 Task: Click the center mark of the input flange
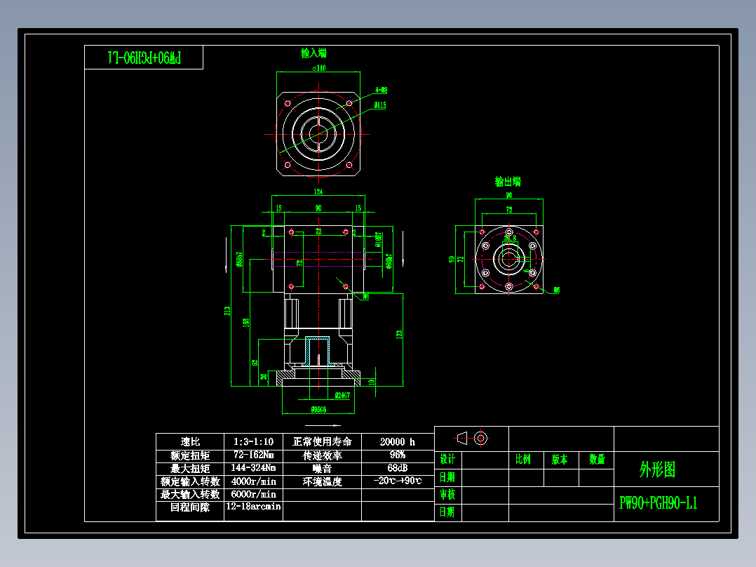(x=319, y=133)
